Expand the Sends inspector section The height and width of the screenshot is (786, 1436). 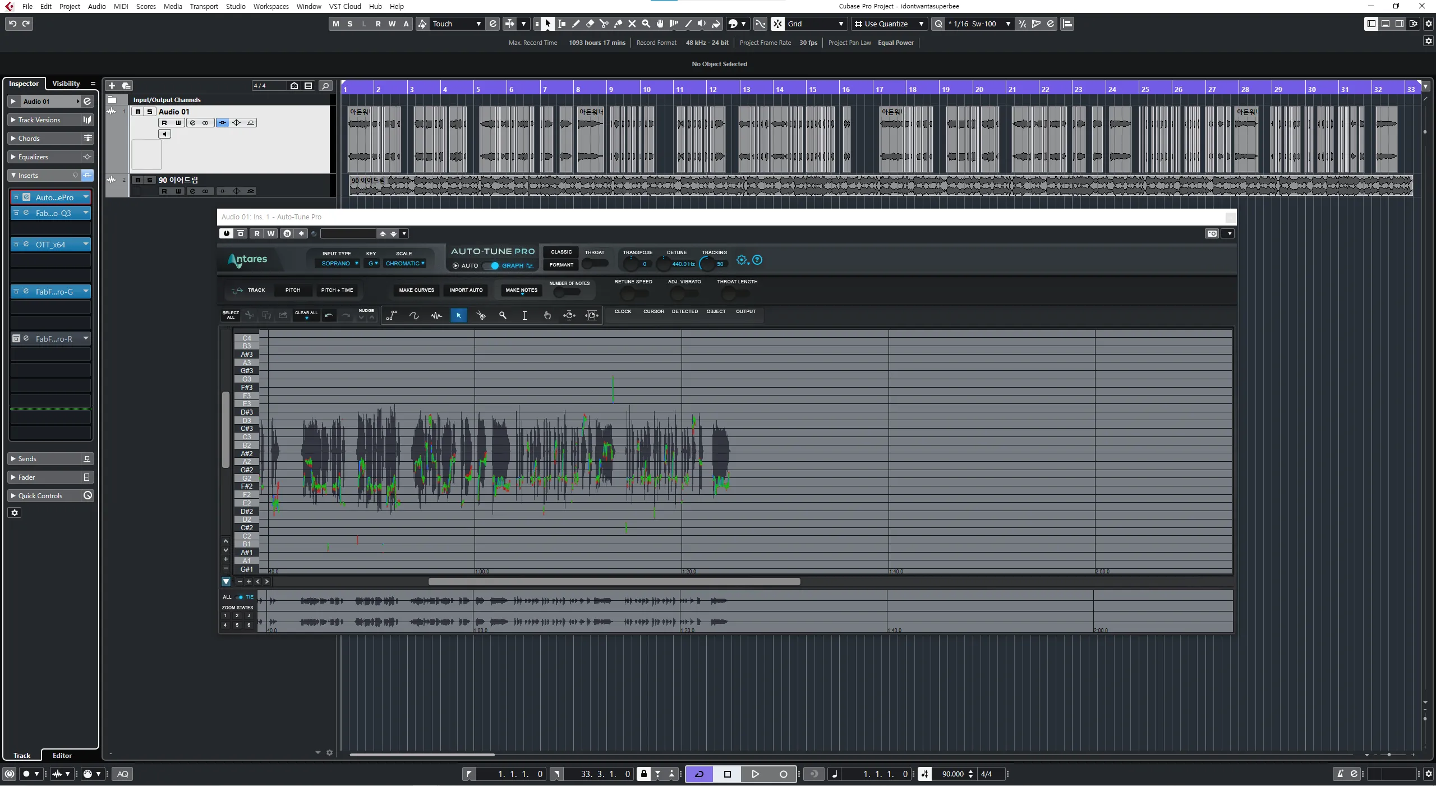pos(44,458)
